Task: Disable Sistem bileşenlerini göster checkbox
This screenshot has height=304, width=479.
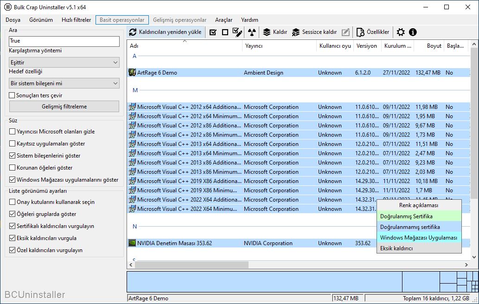Action: [12, 156]
